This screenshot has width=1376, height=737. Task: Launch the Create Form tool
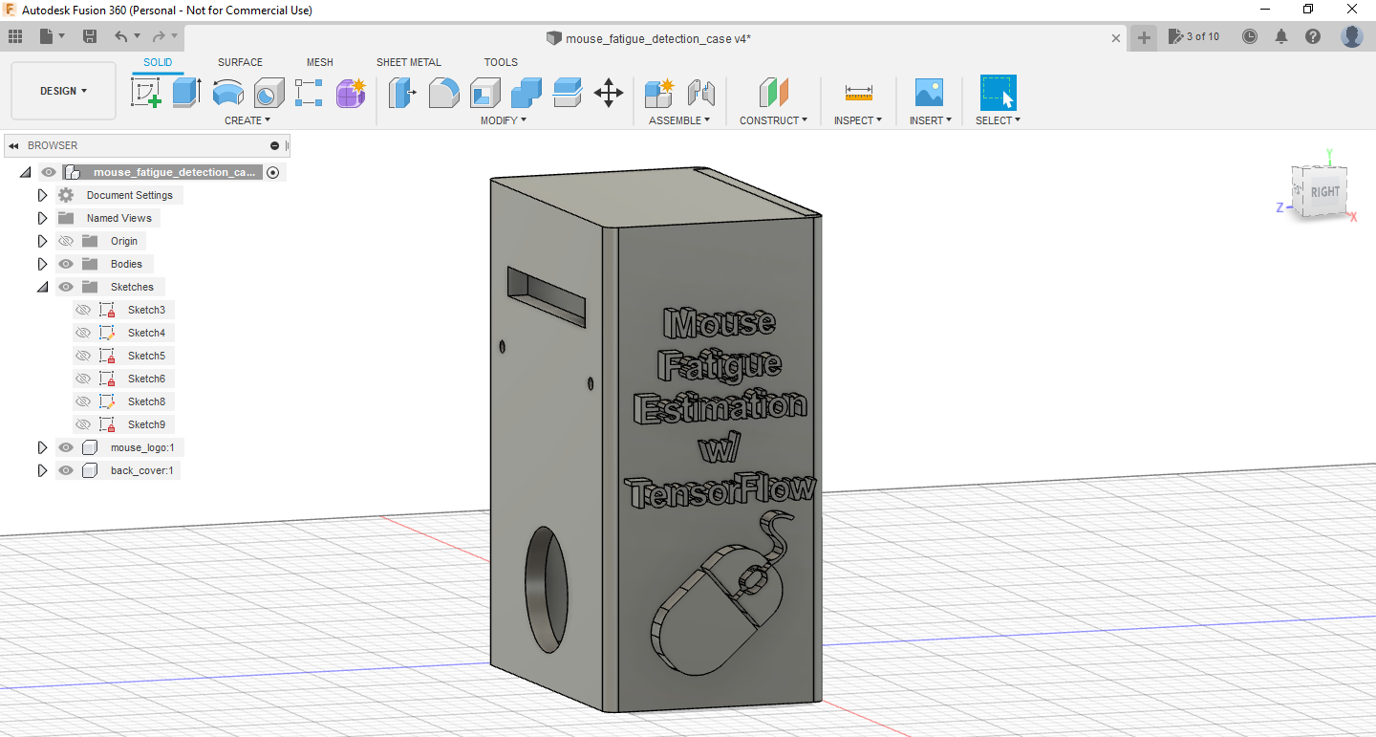click(351, 93)
